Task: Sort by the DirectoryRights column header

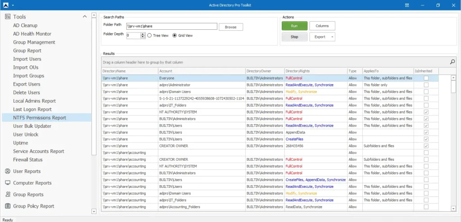Action: pos(316,71)
